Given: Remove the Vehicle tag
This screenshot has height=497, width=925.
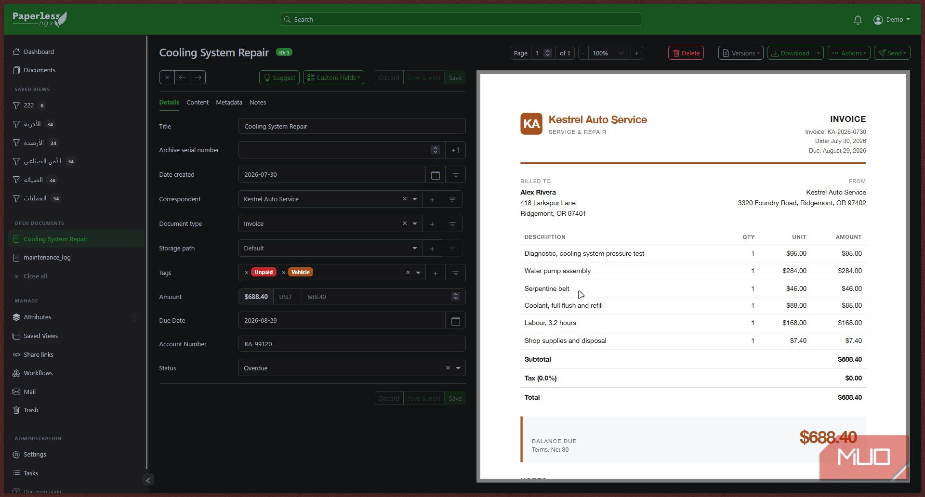Looking at the screenshot, I should (284, 273).
